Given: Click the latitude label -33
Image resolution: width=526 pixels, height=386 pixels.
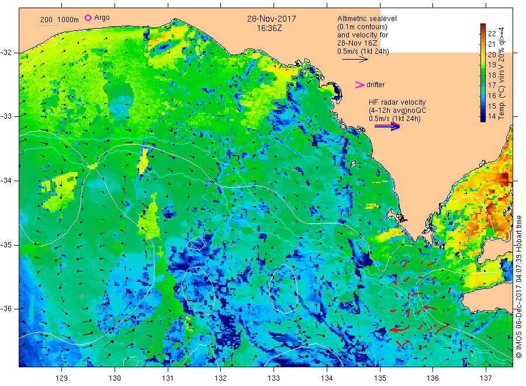Looking at the screenshot, I should click(x=6, y=116).
